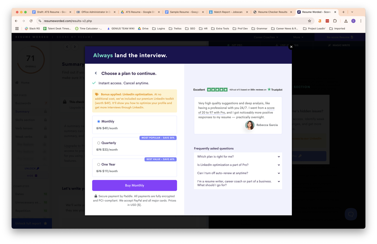The width and height of the screenshot is (377, 244).
Task: Click the 71 overall score gauge
Action: (31, 60)
